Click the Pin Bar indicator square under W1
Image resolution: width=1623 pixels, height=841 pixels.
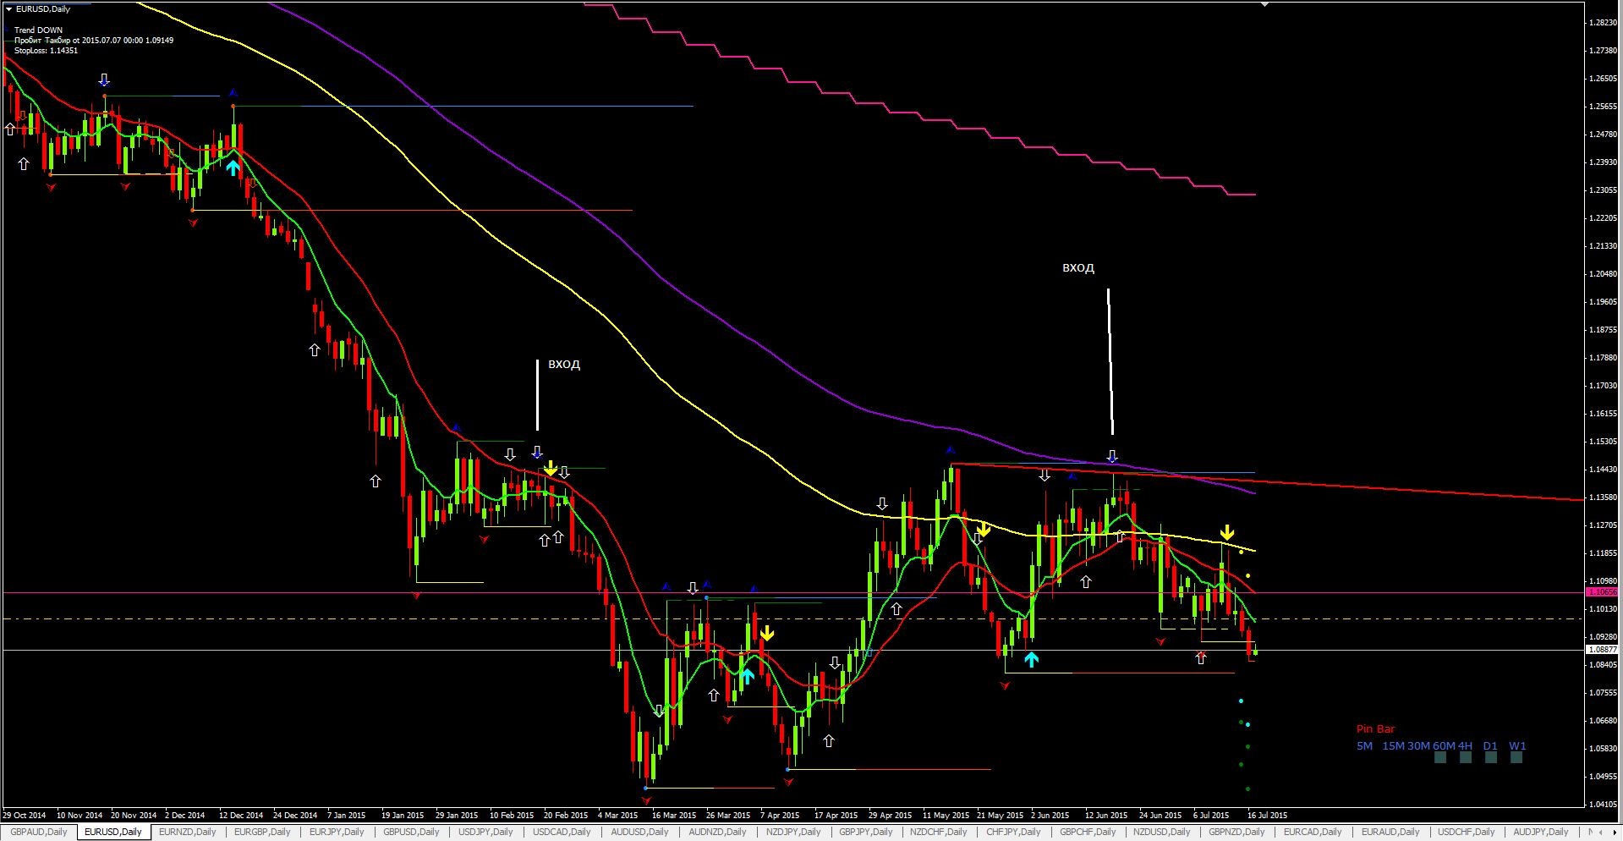1516,757
